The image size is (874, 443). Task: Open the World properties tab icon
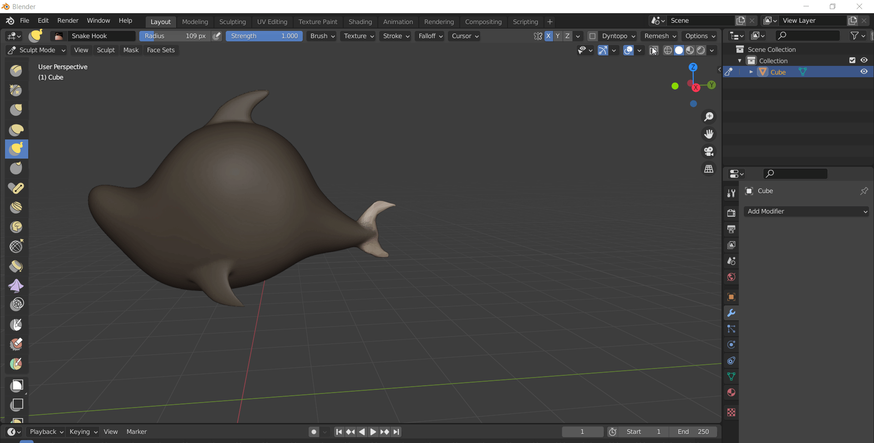pyautogui.click(x=731, y=277)
